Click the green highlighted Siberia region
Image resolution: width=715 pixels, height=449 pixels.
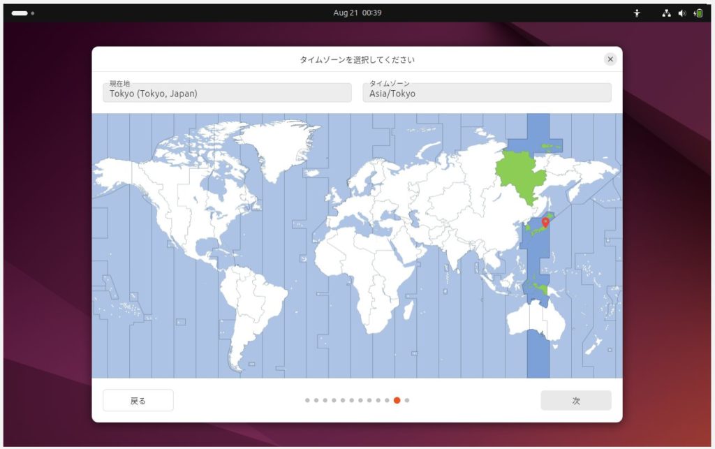(519, 177)
